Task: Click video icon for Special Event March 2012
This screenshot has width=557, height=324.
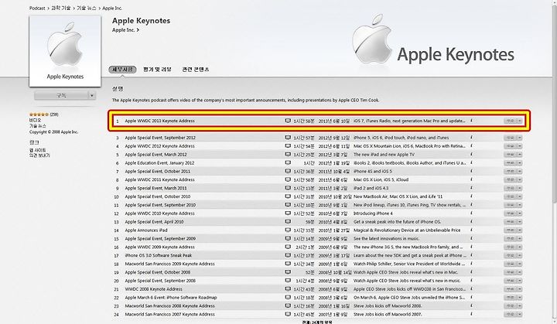Action: (288, 155)
